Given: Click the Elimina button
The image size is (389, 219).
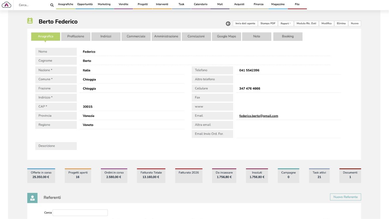Looking at the screenshot, I should click(x=341, y=24).
